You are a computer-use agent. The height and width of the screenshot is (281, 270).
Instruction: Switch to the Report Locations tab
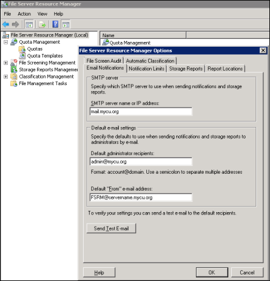pyautogui.click(x=225, y=68)
